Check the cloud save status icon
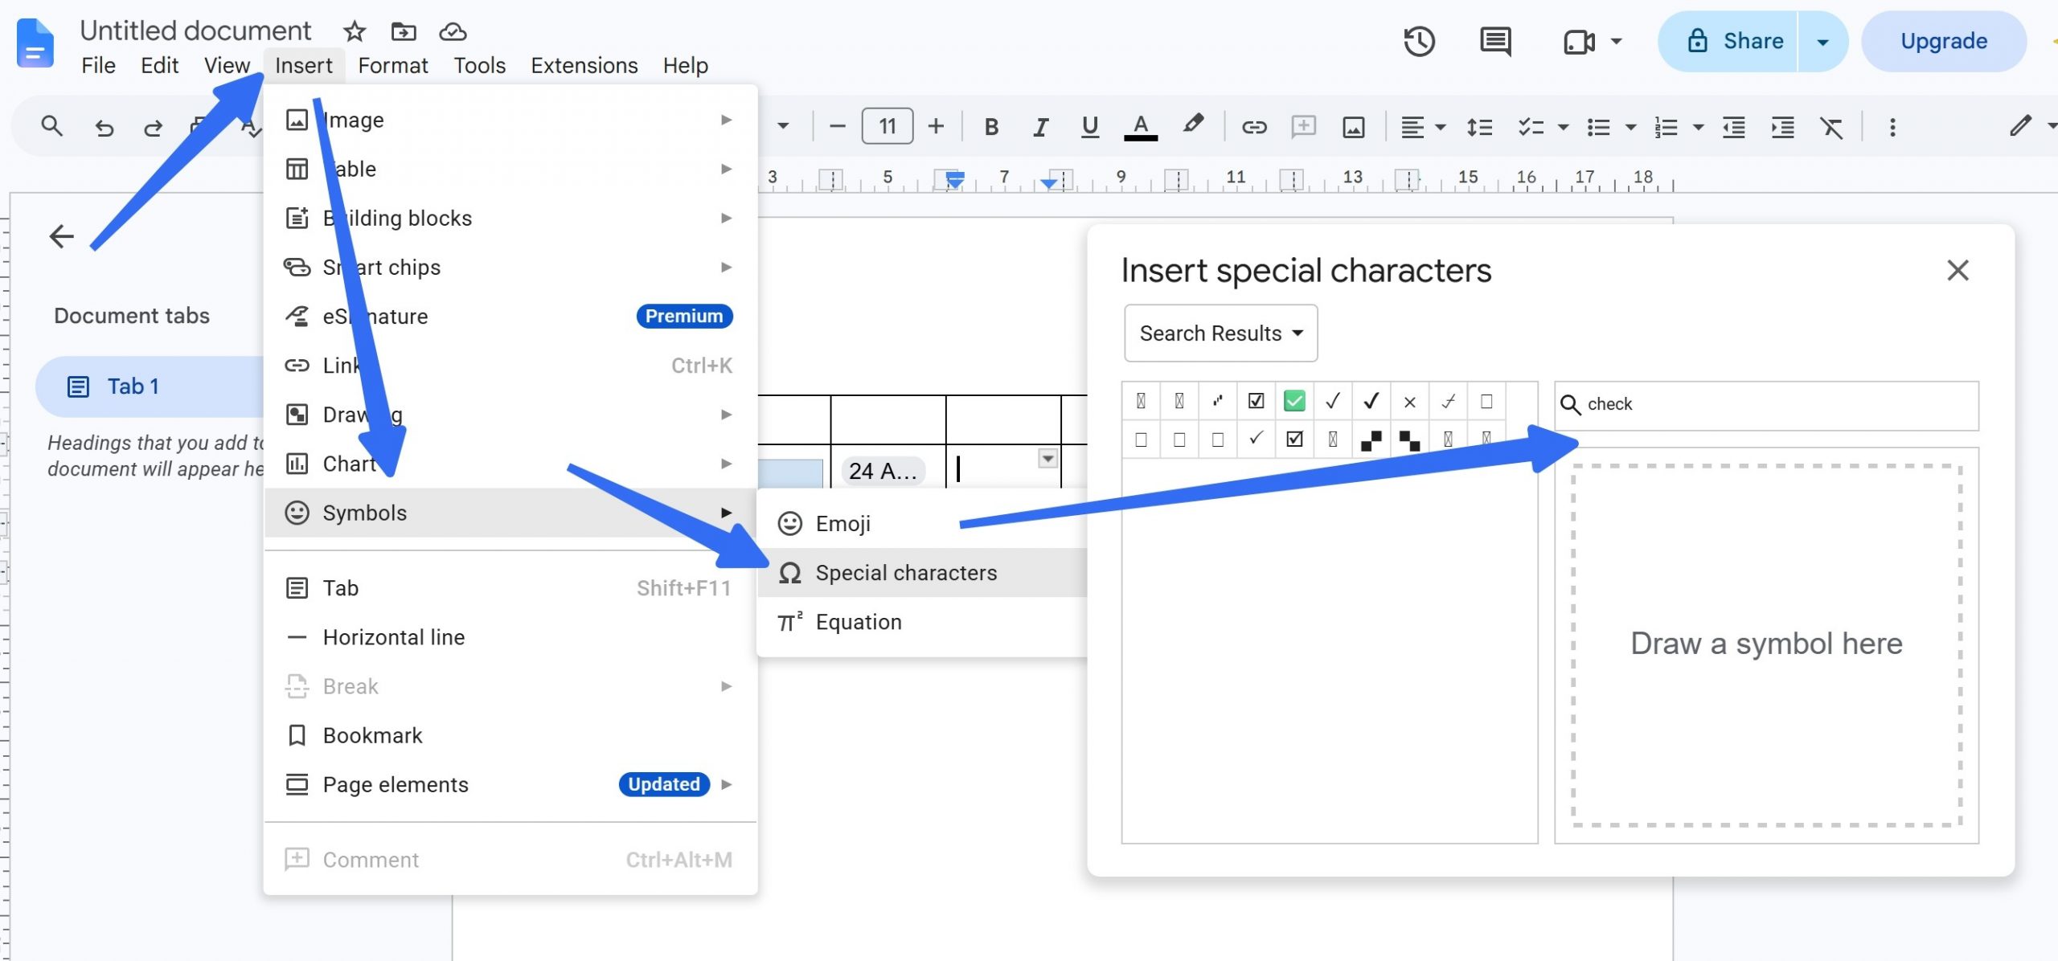Viewport: 2058px width, 961px height. [453, 31]
